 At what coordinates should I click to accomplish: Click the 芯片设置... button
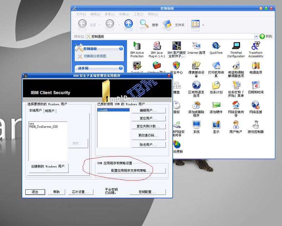(x=80, y=192)
